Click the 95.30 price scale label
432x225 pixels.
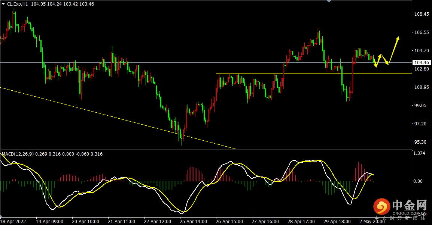click(420, 142)
